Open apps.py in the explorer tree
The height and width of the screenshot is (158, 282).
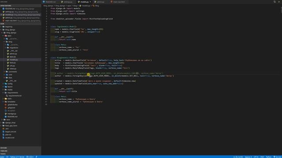point(21,57)
